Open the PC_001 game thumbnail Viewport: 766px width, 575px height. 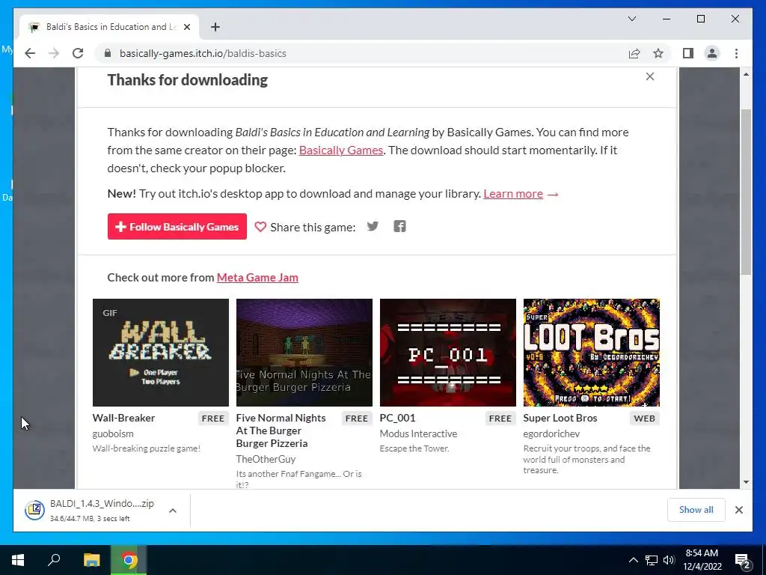point(448,353)
